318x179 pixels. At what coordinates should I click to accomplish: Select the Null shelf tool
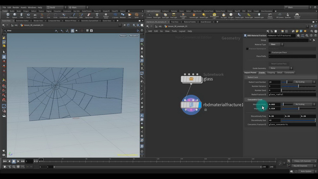point(42,16)
